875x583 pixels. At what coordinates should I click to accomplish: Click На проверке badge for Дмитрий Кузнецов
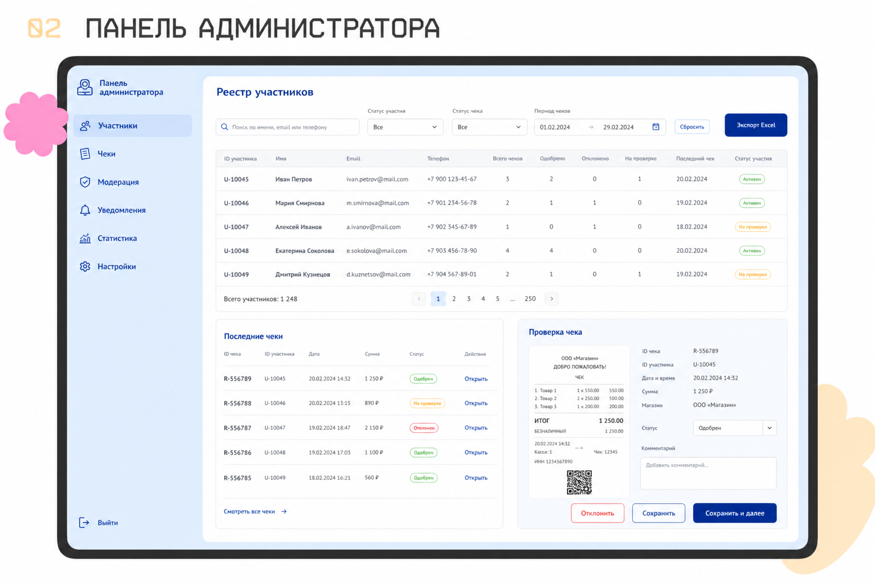click(753, 274)
